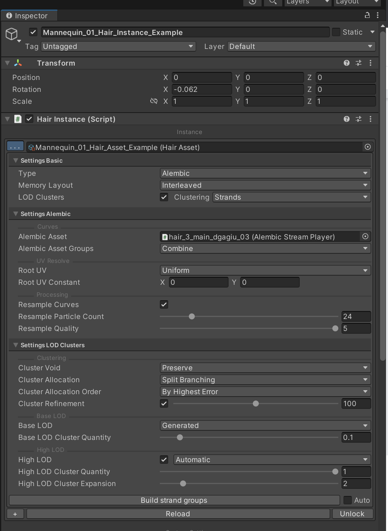Click the Hair Asset object picker circle
The width and height of the screenshot is (388, 531).
(367, 147)
